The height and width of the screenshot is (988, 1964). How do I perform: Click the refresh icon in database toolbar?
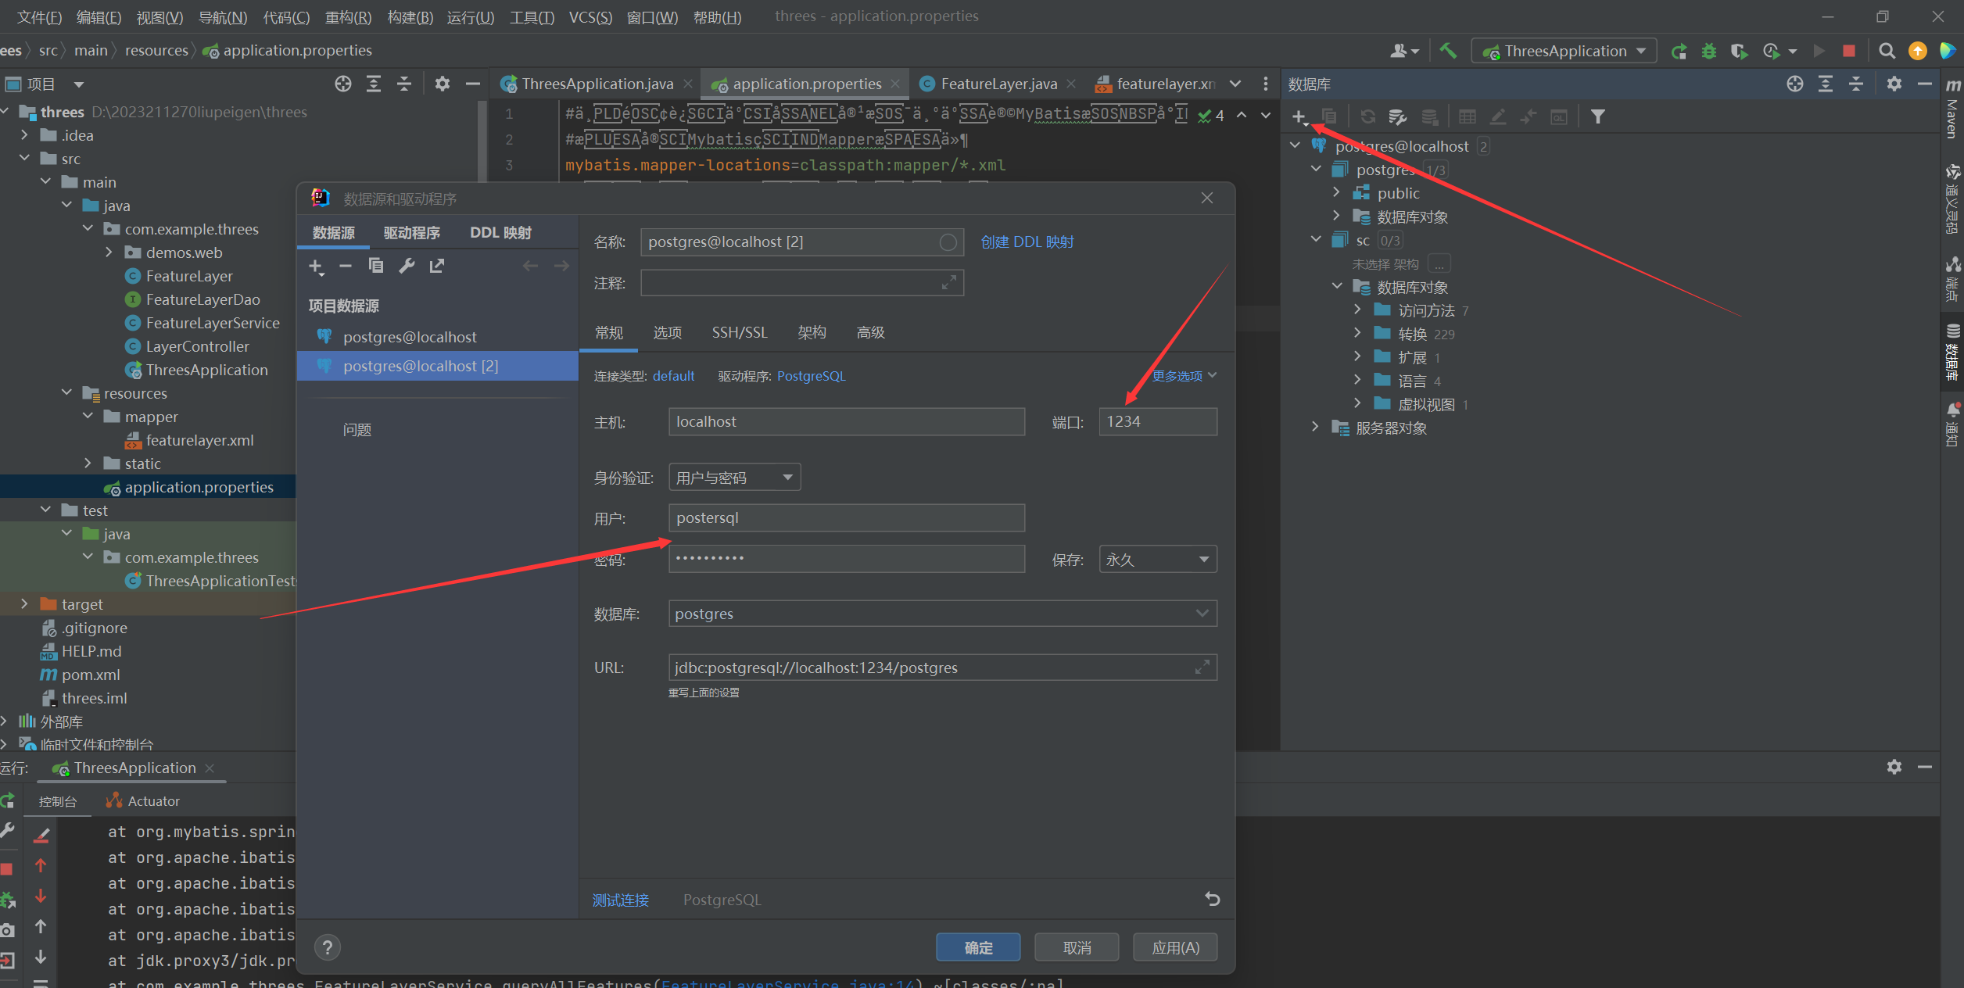point(1367,116)
